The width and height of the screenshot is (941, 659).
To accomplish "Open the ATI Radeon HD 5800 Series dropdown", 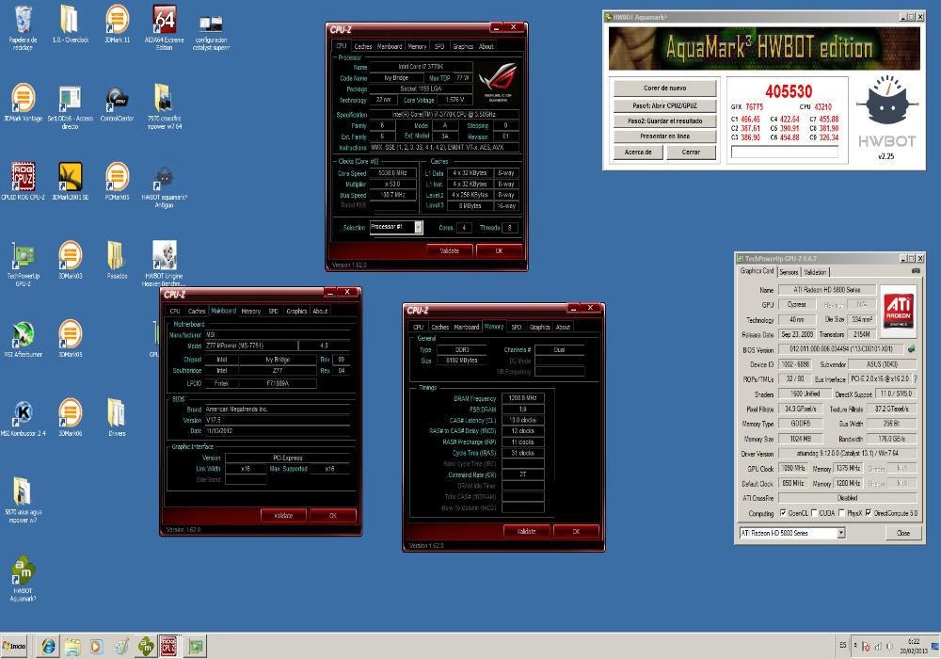I will [x=840, y=533].
